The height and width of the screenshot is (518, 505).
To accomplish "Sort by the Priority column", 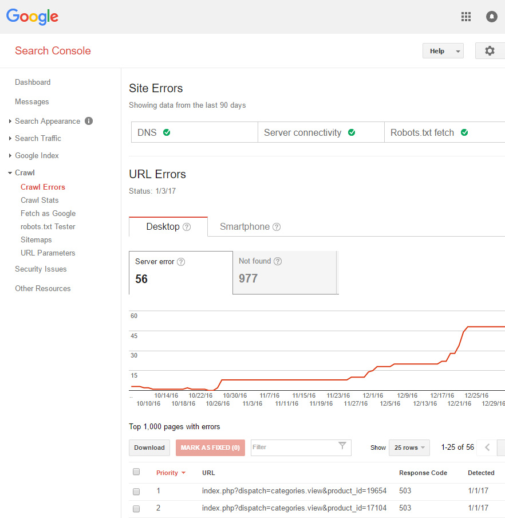I will click(171, 473).
